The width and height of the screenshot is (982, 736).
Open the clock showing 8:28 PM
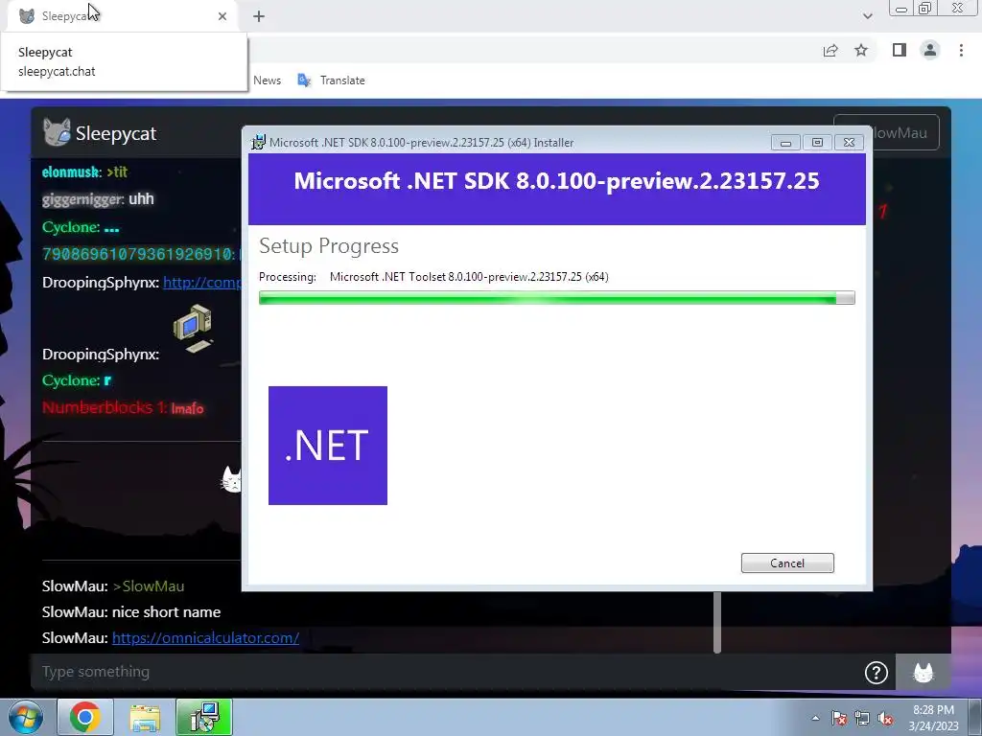(x=934, y=717)
